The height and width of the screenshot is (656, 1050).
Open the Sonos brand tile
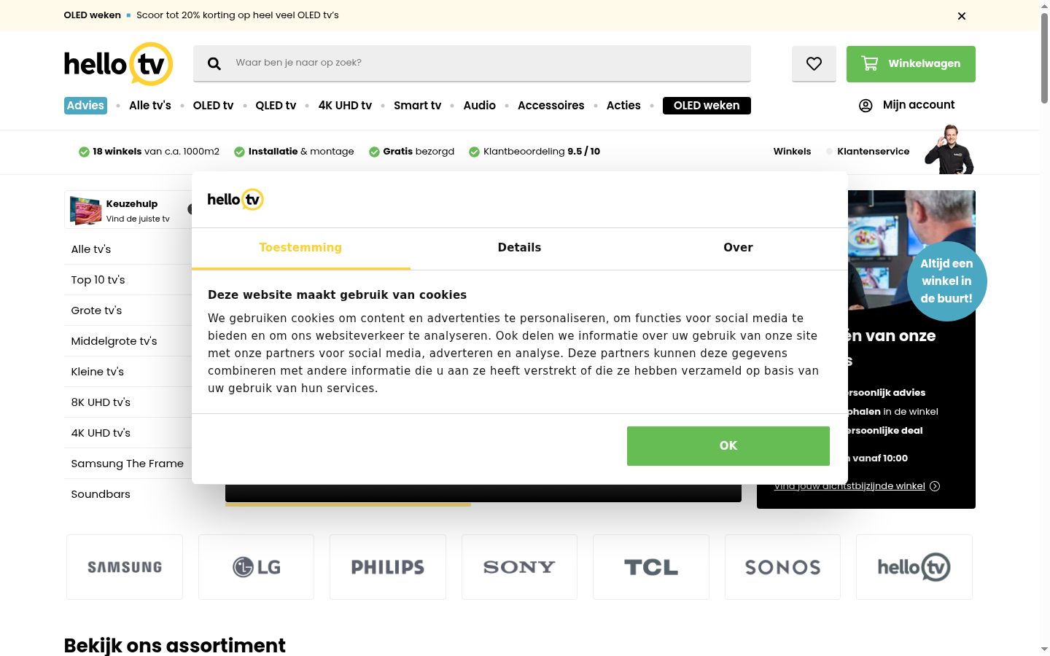pos(782,567)
